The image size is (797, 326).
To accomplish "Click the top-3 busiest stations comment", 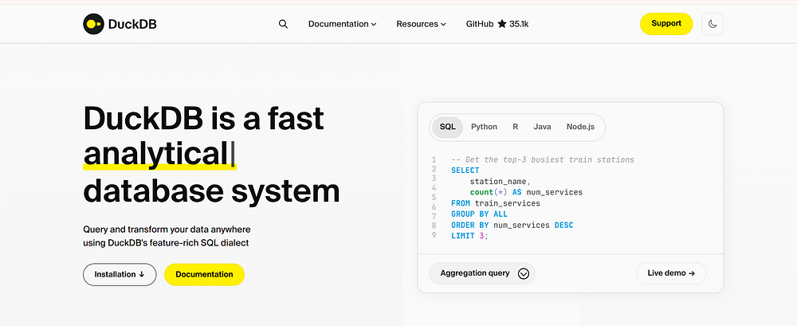I will [542, 159].
